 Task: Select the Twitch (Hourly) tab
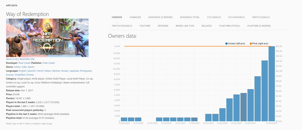122,26
